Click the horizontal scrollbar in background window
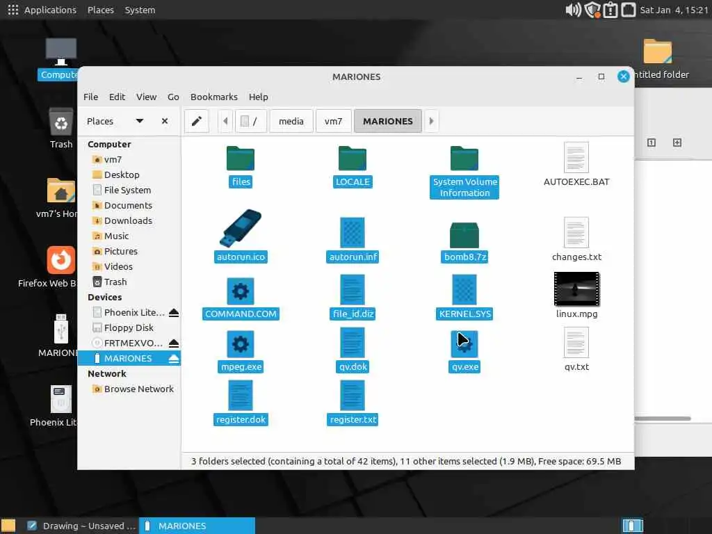The image size is (712, 534). click(663, 418)
